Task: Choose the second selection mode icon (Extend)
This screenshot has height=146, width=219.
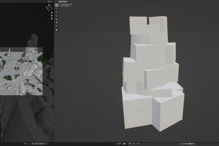Action: click(61, 2)
